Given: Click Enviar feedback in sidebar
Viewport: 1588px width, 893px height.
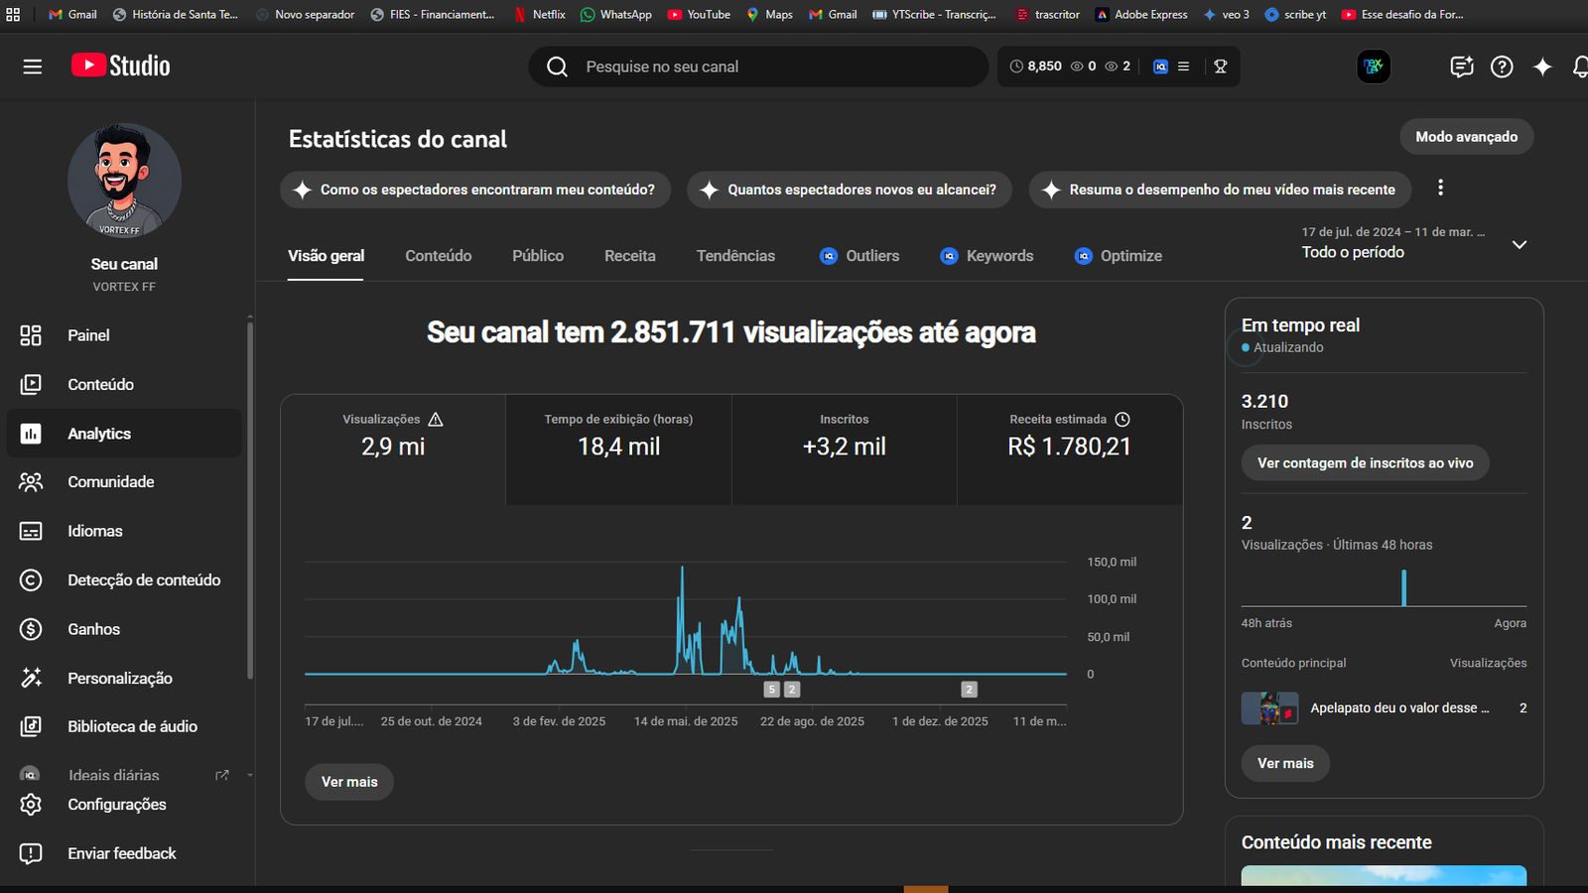Looking at the screenshot, I should [x=124, y=853].
